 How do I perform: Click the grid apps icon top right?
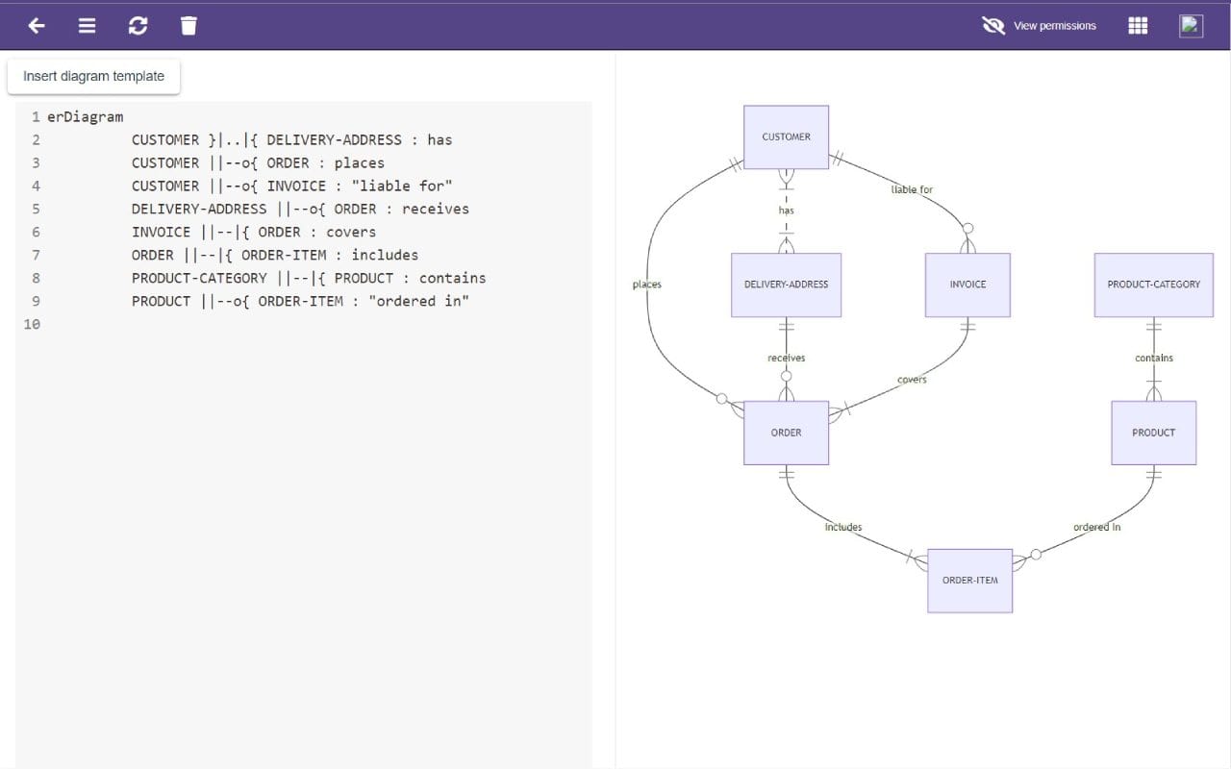pos(1137,26)
